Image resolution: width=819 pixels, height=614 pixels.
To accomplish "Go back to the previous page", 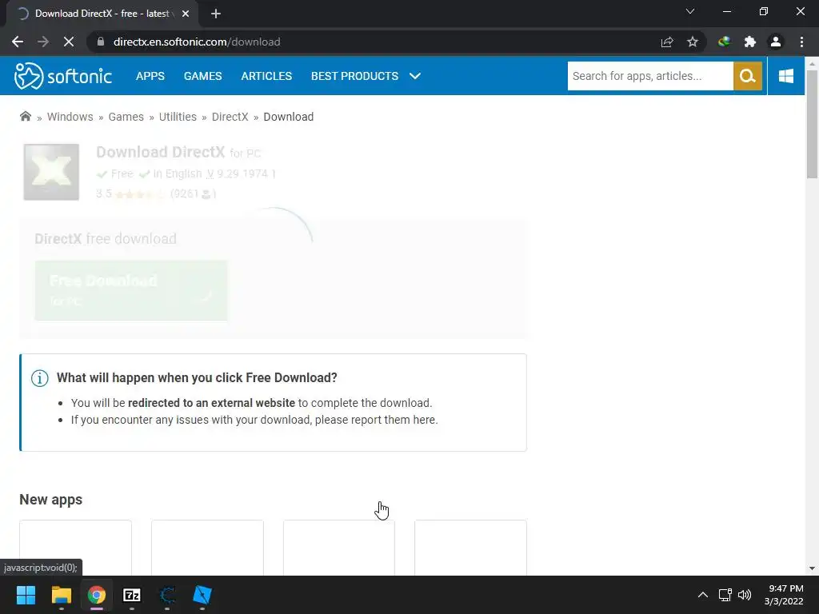I will pyautogui.click(x=18, y=42).
